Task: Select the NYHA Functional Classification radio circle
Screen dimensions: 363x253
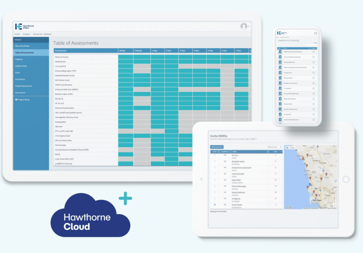Action: (x=313, y=52)
